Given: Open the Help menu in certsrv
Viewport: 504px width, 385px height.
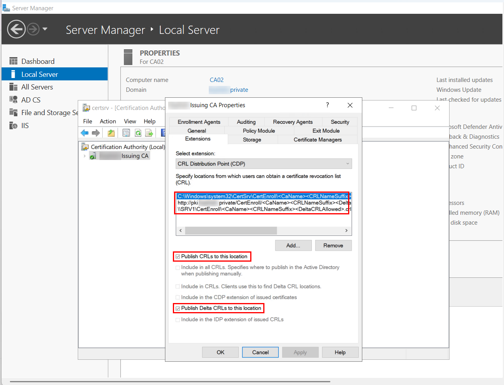Looking at the screenshot, I should pos(150,121).
